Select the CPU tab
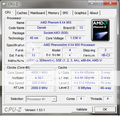120x116 pixels. click(9, 13)
